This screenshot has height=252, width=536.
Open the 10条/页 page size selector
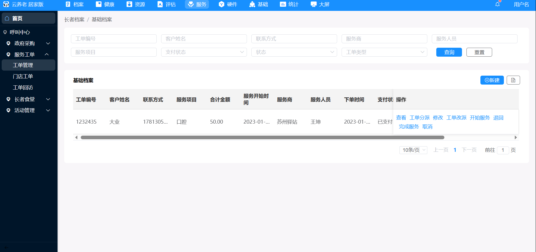point(413,150)
